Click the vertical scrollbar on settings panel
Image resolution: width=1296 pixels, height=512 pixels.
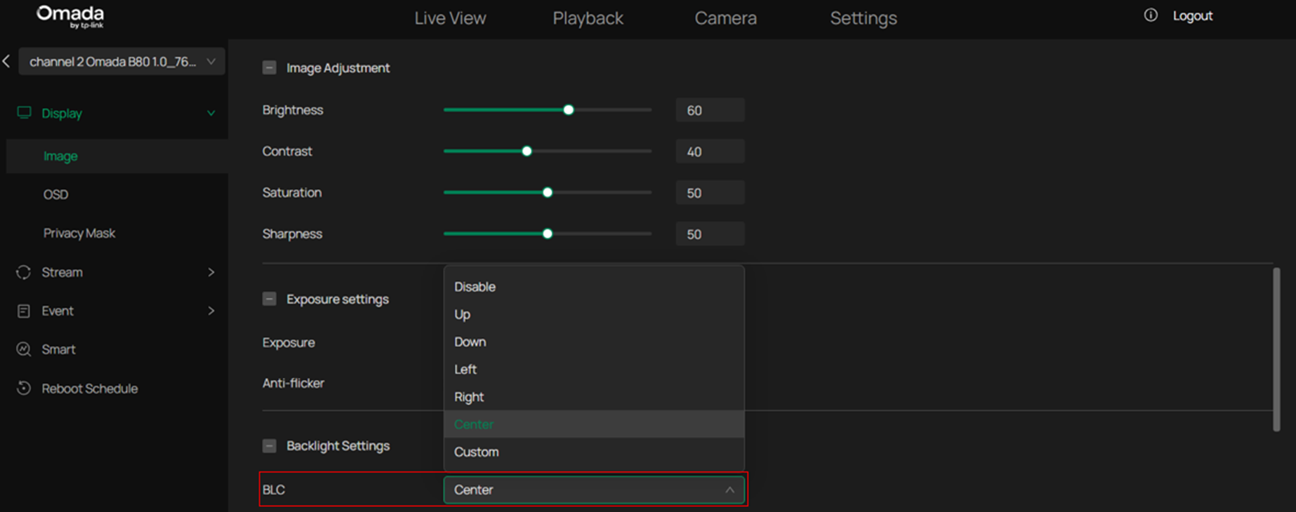[x=1276, y=349]
